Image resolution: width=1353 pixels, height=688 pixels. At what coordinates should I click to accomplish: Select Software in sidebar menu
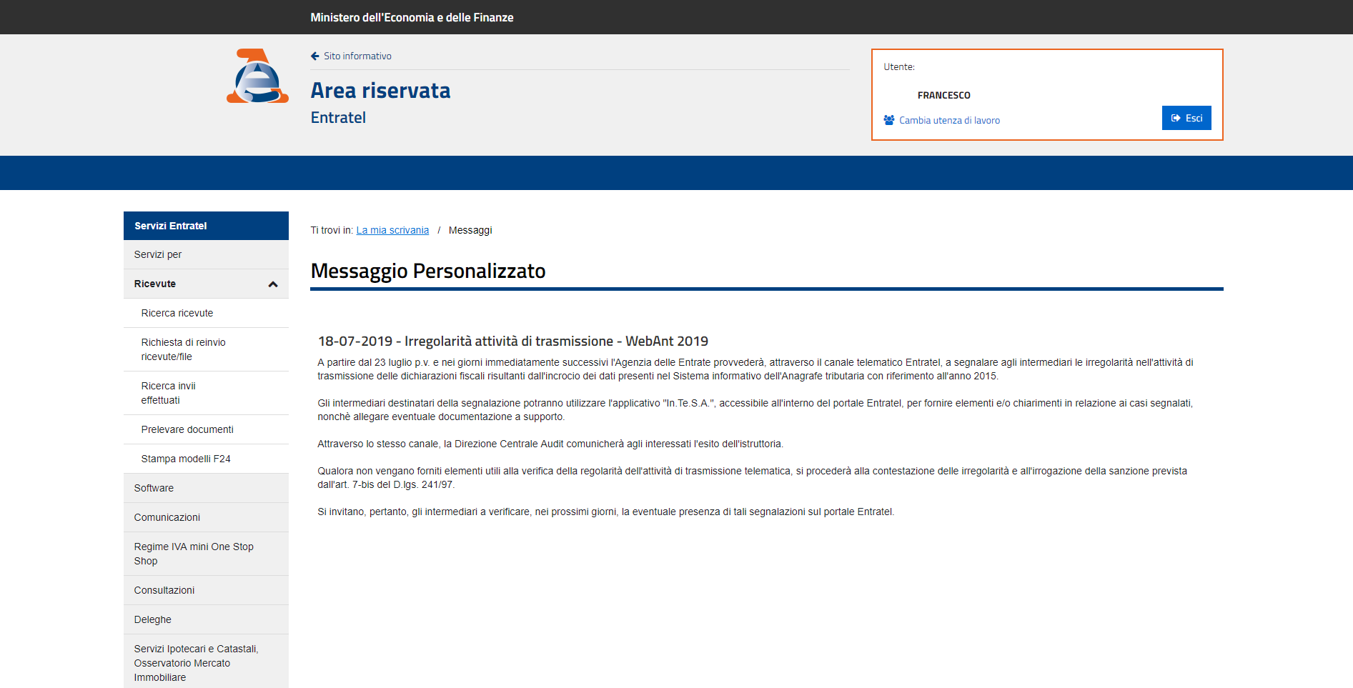[x=206, y=488]
